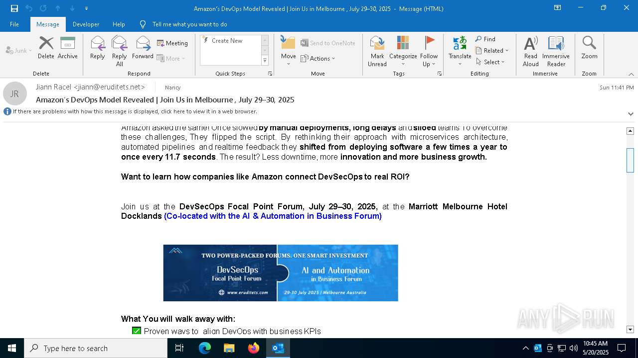Show hidden system tray icons
The height and width of the screenshot is (358, 638).
(525, 348)
